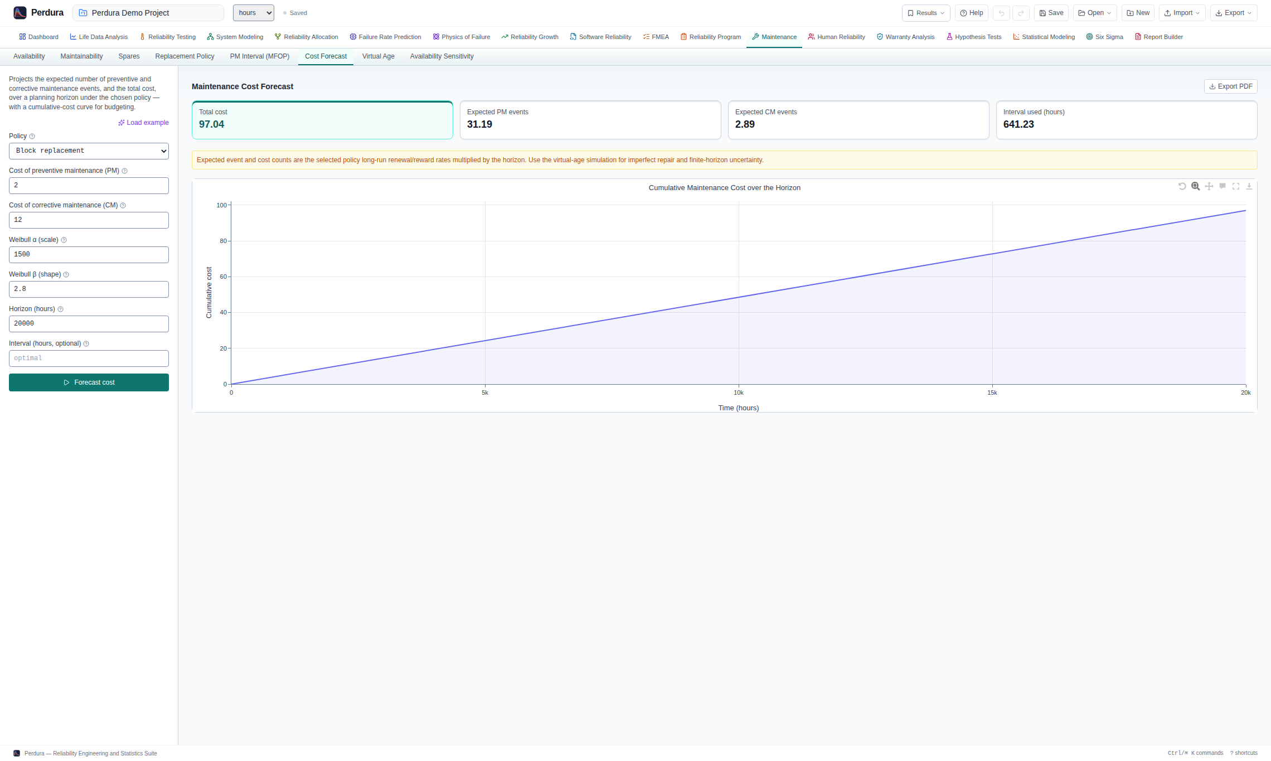Select the chart box-zoom tool
The image size is (1271, 761).
(x=1195, y=186)
